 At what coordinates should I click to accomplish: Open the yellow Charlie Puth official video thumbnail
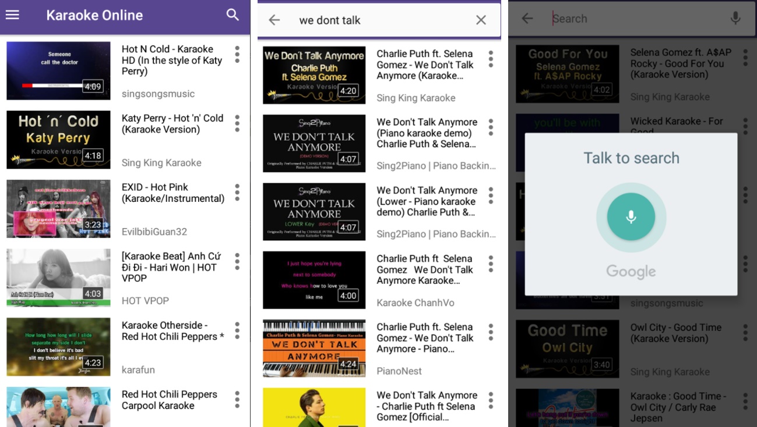click(x=314, y=407)
